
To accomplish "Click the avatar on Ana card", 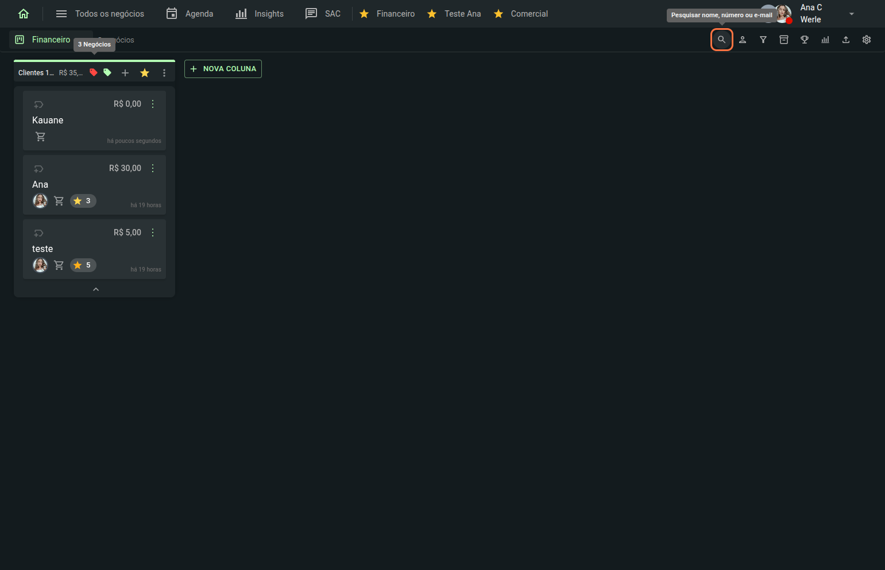I will [x=40, y=201].
